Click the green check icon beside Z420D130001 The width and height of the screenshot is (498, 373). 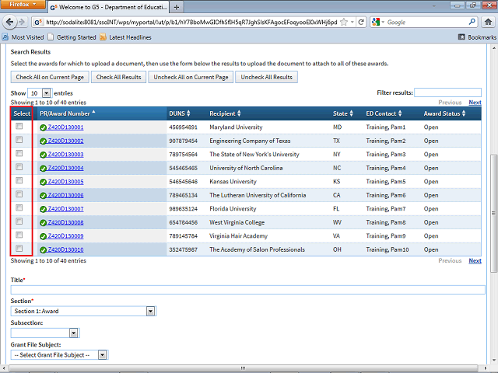(43, 127)
